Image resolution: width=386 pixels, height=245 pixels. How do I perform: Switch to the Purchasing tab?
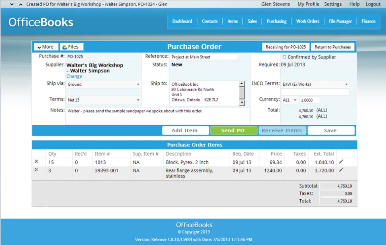pos(276,21)
